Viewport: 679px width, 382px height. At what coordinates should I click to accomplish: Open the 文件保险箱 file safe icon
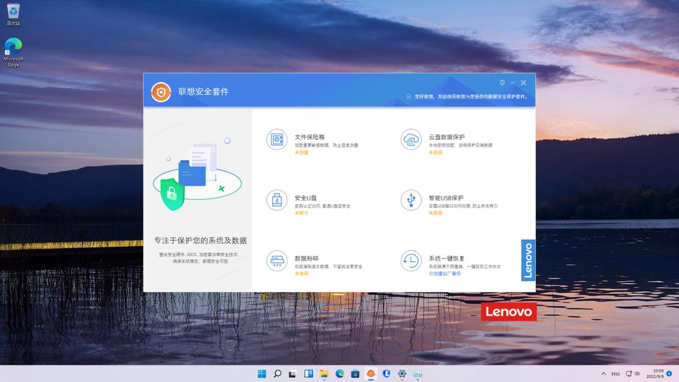point(277,139)
